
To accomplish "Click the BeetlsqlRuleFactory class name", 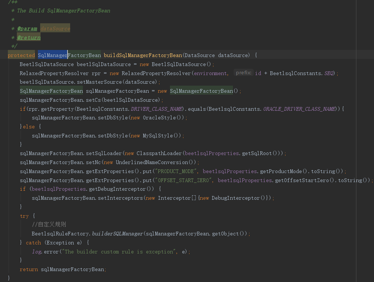I will point(60,234).
